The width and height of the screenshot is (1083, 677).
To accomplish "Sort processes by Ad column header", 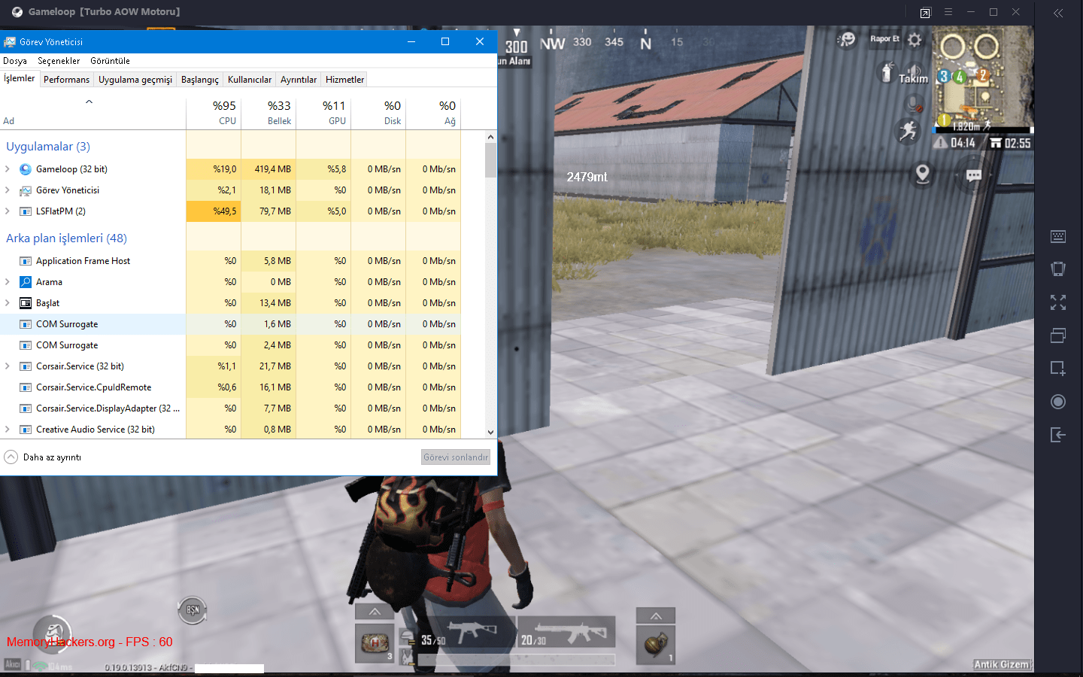I will coord(93,111).
